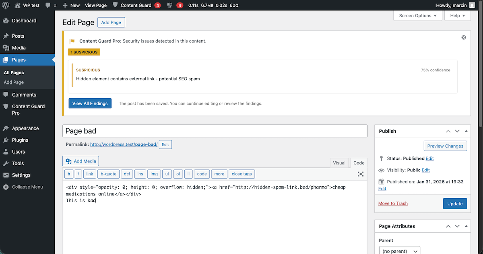This screenshot has width=483, height=254.
Task: Open the comments icon in the admin bar
Action: pyautogui.click(x=48, y=5)
